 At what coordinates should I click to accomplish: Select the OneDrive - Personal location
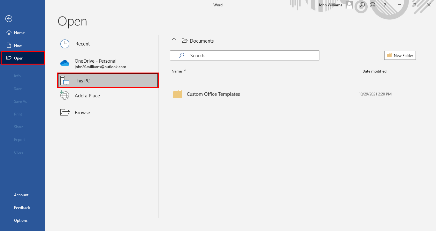point(108,64)
